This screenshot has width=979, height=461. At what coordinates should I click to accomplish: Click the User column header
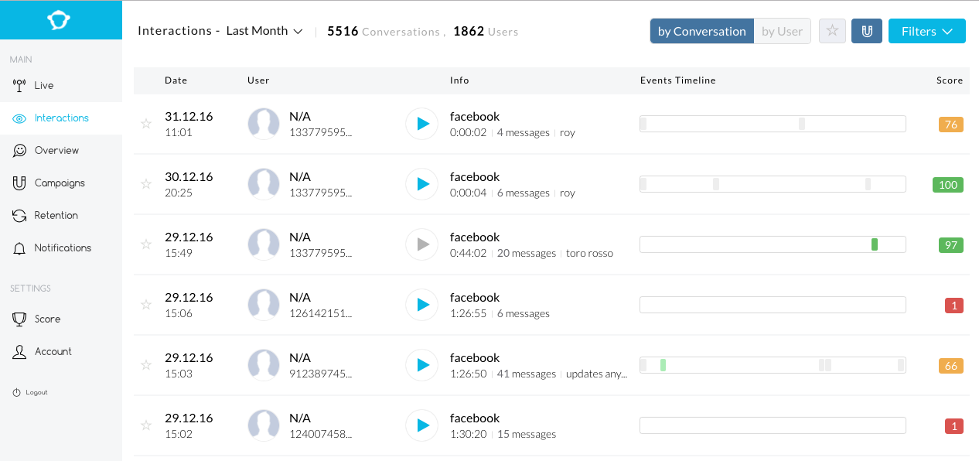(x=258, y=80)
